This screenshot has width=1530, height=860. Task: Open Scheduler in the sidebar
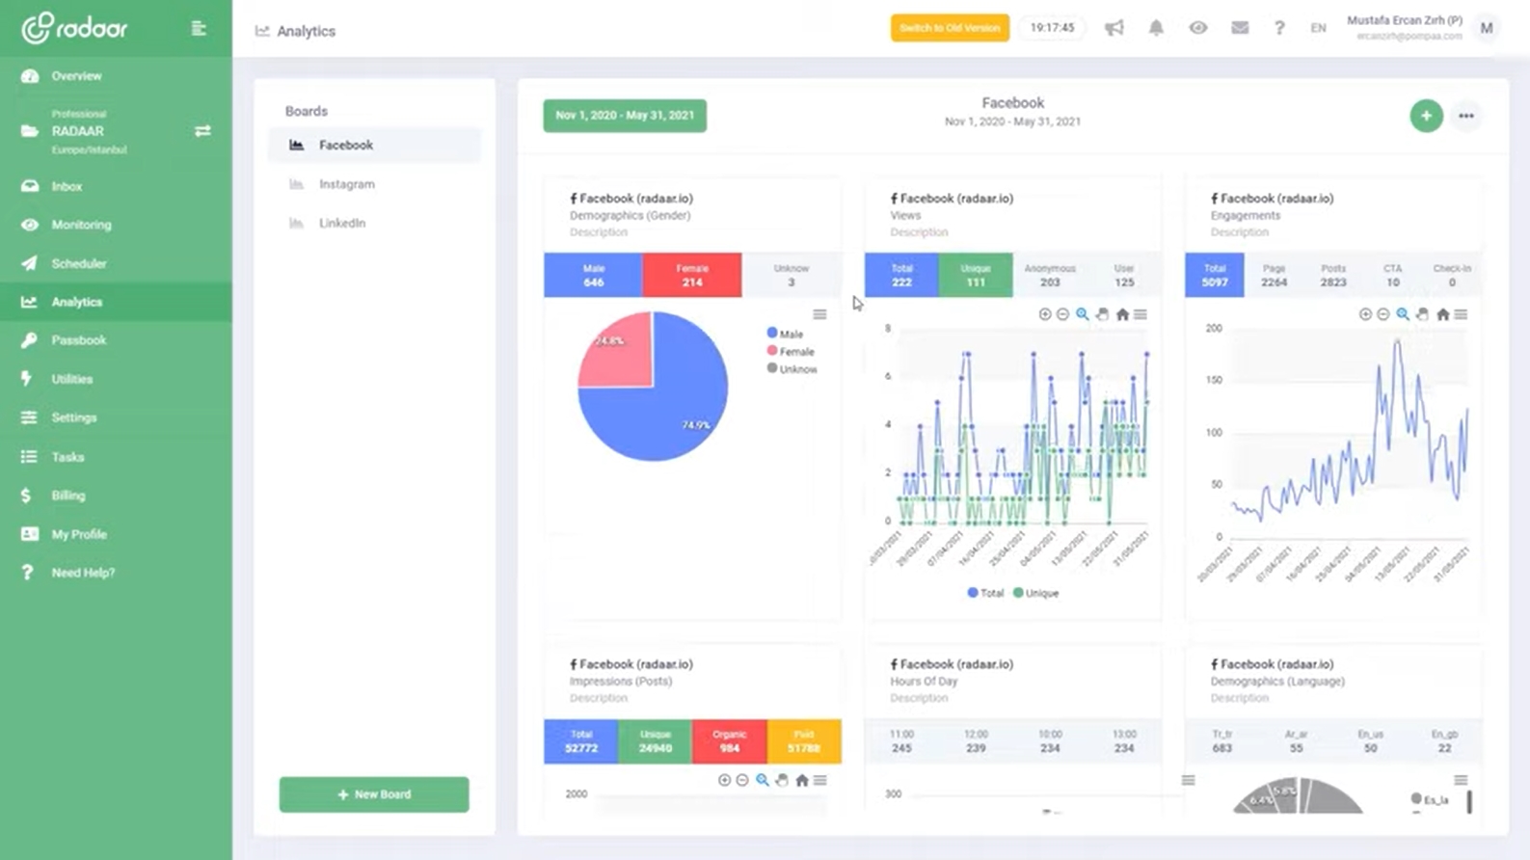click(x=79, y=263)
